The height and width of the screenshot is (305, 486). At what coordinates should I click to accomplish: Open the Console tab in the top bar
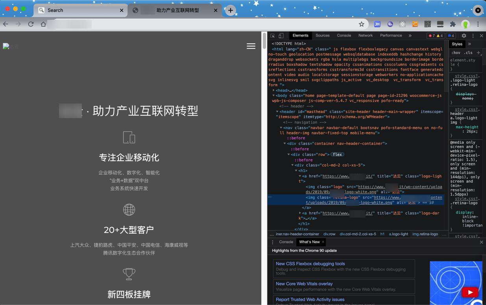coord(344,35)
